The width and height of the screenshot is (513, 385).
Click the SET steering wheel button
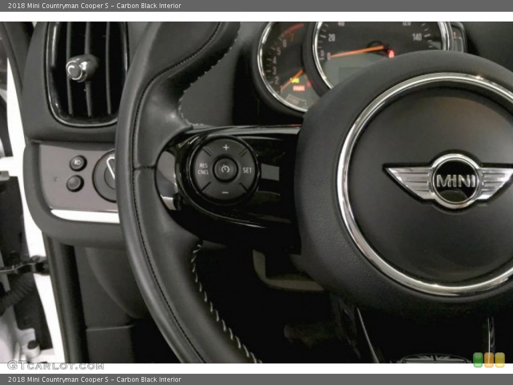pyautogui.click(x=247, y=170)
